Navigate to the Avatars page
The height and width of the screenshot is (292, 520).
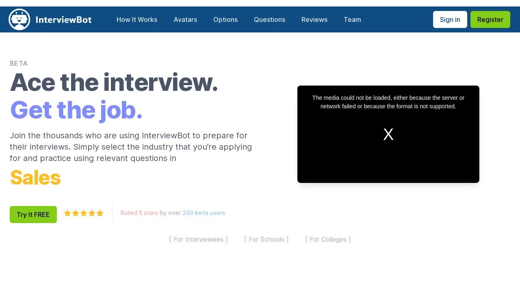click(185, 19)
